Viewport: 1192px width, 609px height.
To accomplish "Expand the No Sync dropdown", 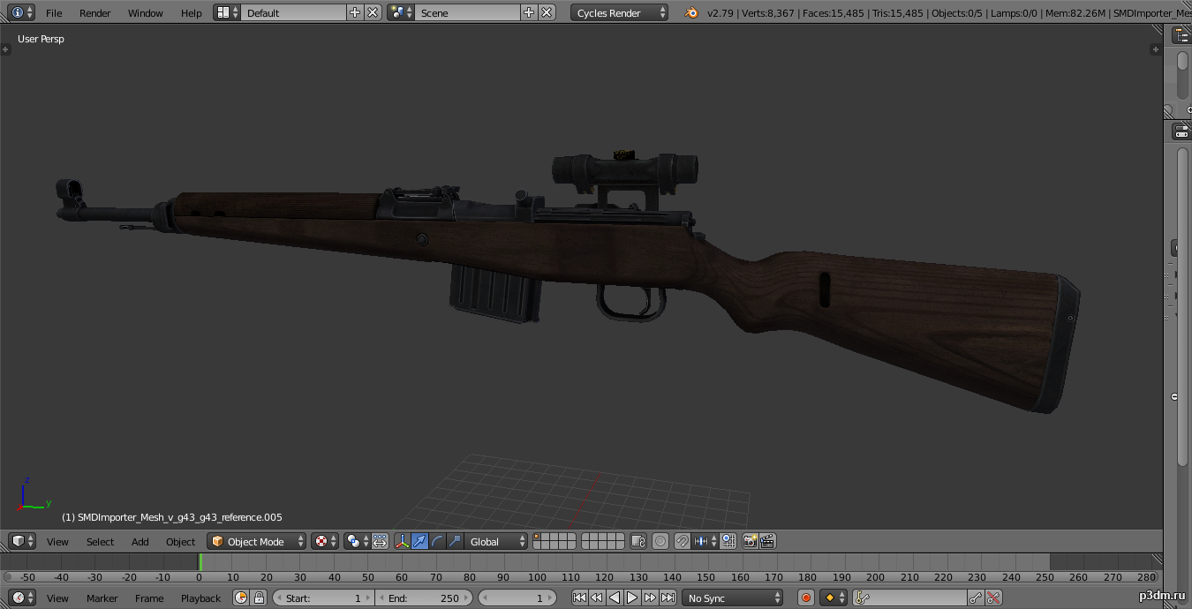I will [x=732, y=598].
